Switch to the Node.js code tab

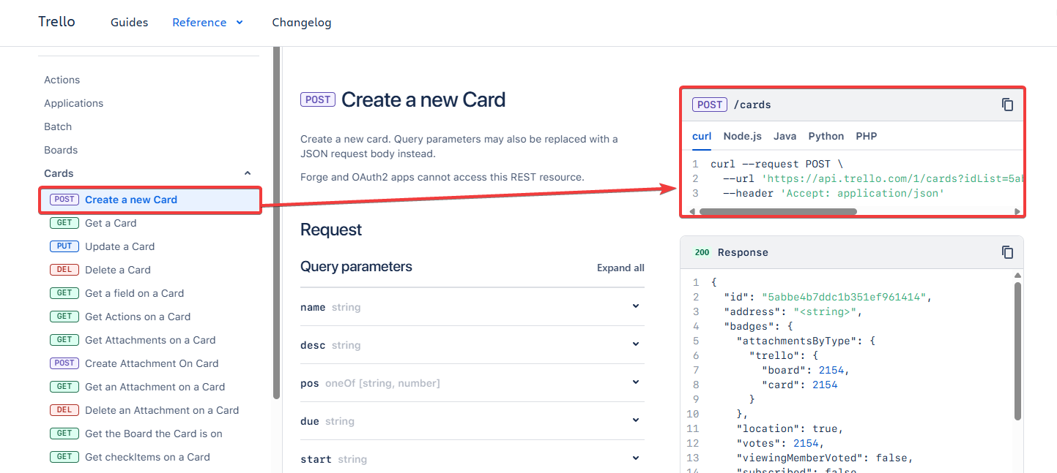pyautogui.click(x=742, y=136)
